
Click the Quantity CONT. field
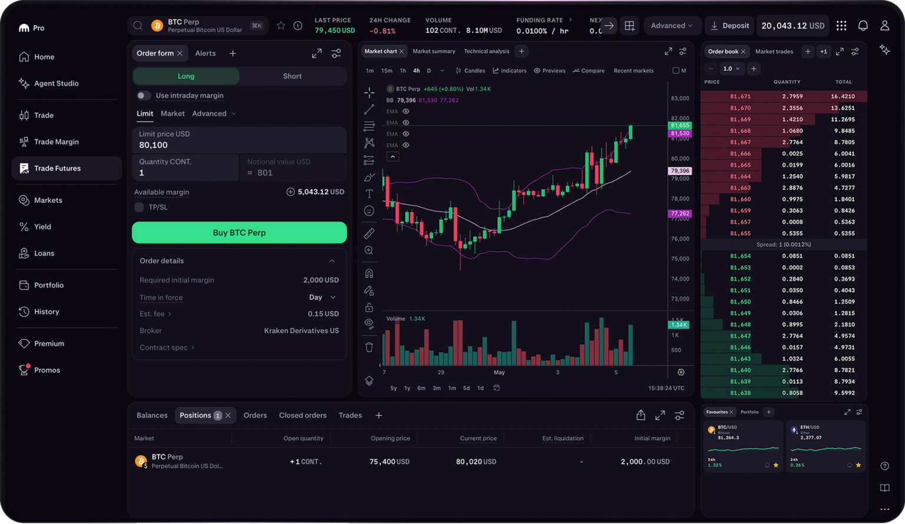point(186,167)
